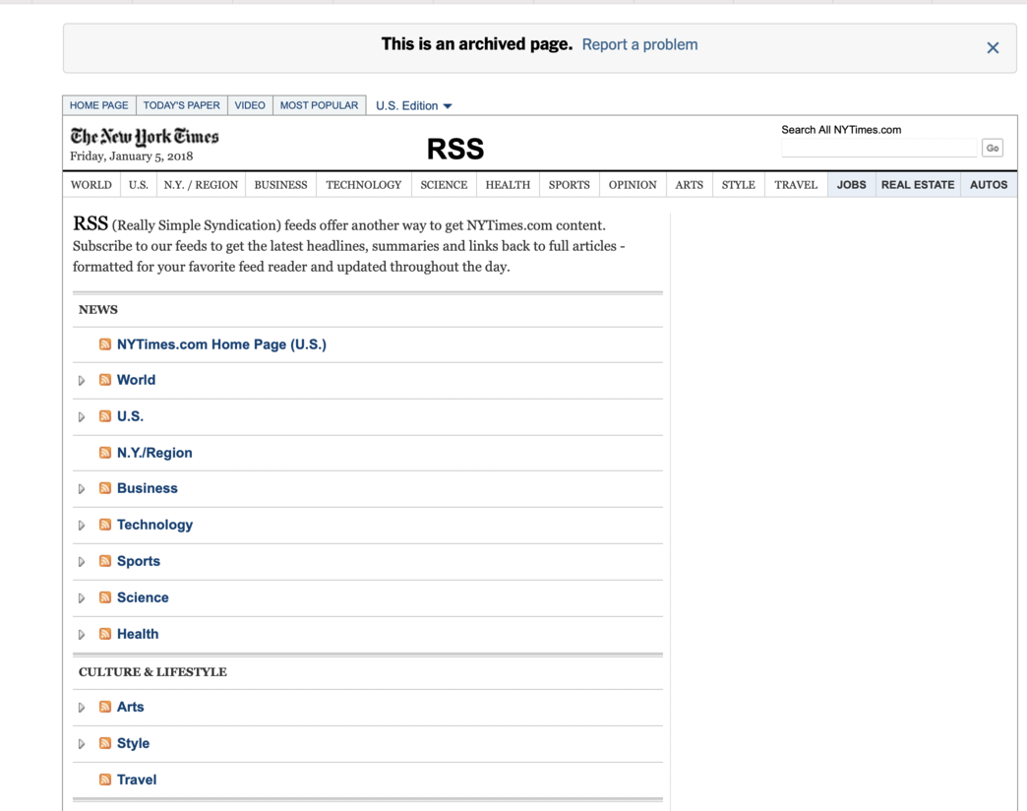Open the Opinion section in navigation bar
The image size is (1027, 811).
pos(632,185)
